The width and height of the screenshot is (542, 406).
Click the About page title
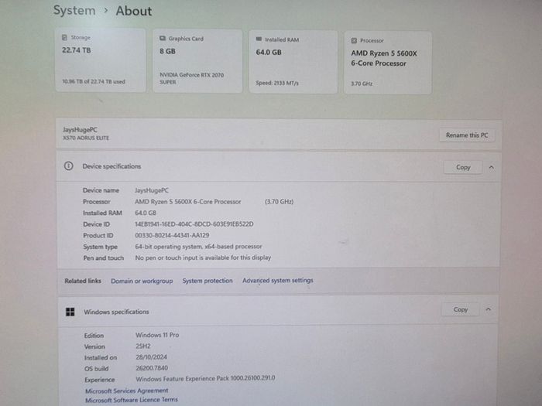tap(134, 11)
